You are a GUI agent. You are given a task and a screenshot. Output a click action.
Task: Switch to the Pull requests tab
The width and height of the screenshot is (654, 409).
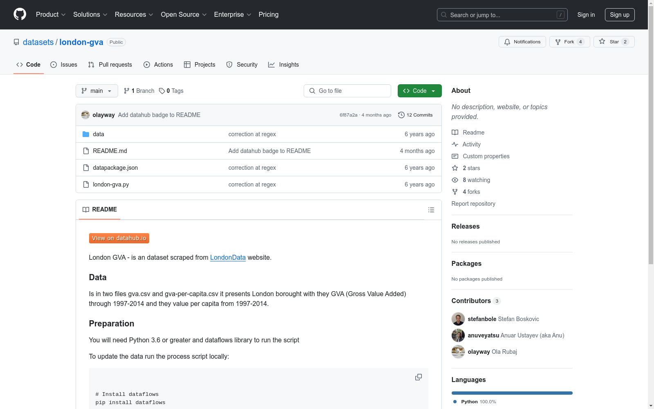110,65
